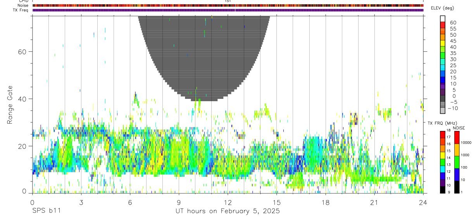Click the "25" label on ELEV legend
This screenshot has height=219, width=476.
point(453,66)
